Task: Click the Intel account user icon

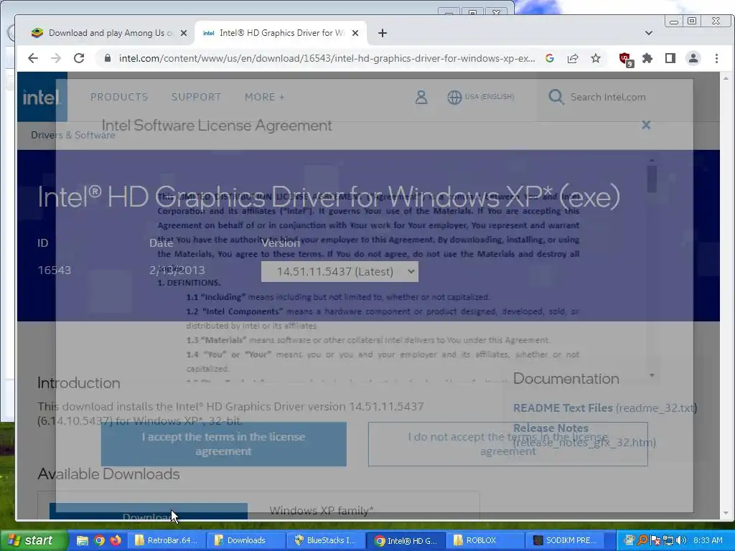Action: [x=421, y=97]
